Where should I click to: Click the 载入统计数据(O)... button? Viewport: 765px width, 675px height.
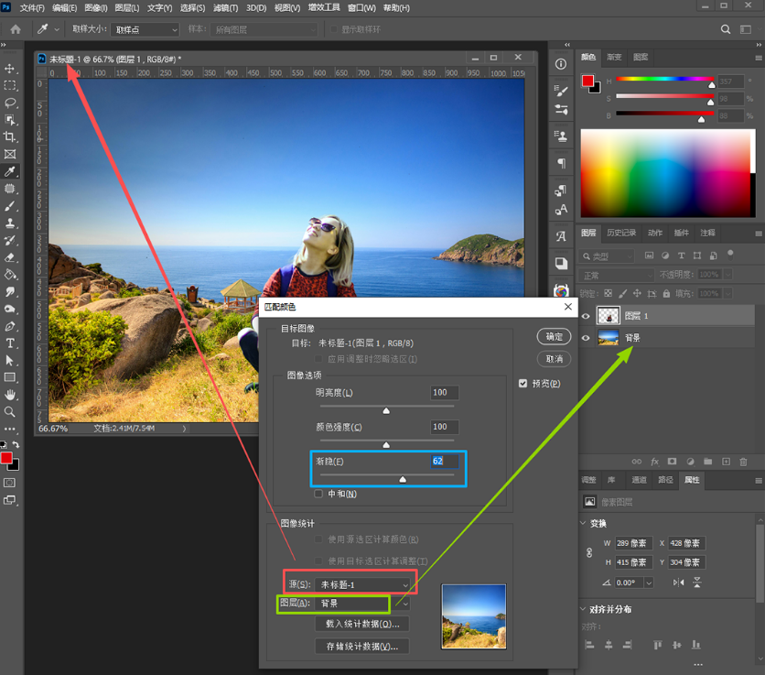coord(362,624)
